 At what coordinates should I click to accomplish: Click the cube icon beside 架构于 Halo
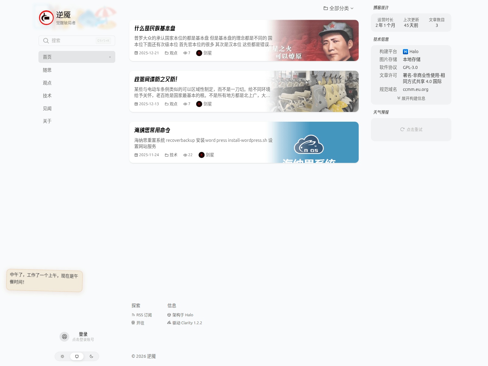169,315
